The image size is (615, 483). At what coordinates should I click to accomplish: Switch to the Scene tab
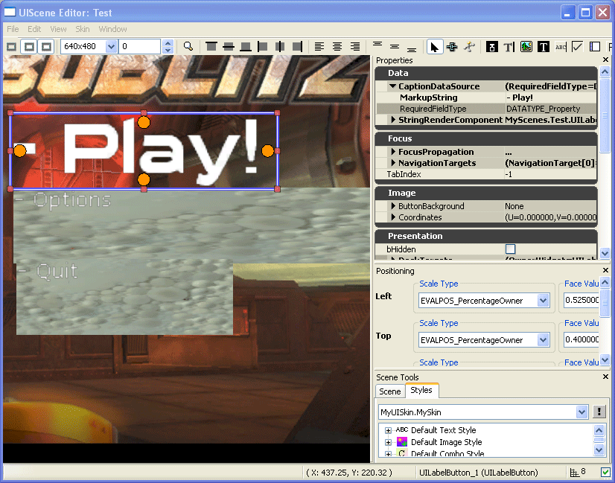(390, 391)
